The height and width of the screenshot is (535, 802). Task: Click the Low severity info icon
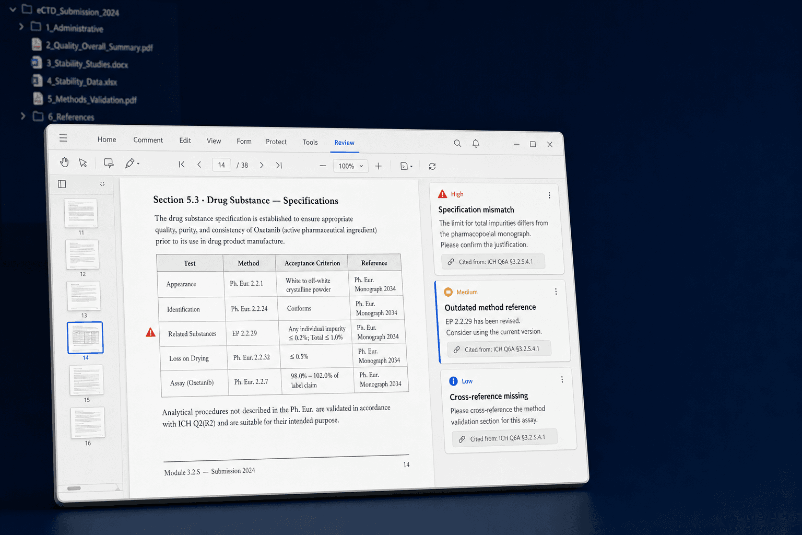[454, 381]
